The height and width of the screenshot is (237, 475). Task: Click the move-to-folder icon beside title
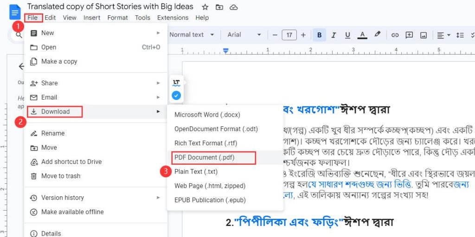219,7
